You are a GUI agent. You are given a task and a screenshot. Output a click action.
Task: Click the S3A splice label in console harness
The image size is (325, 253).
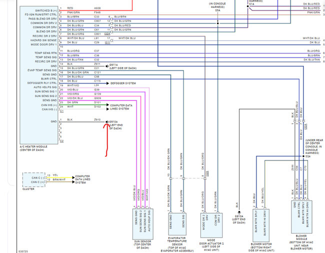217,10
